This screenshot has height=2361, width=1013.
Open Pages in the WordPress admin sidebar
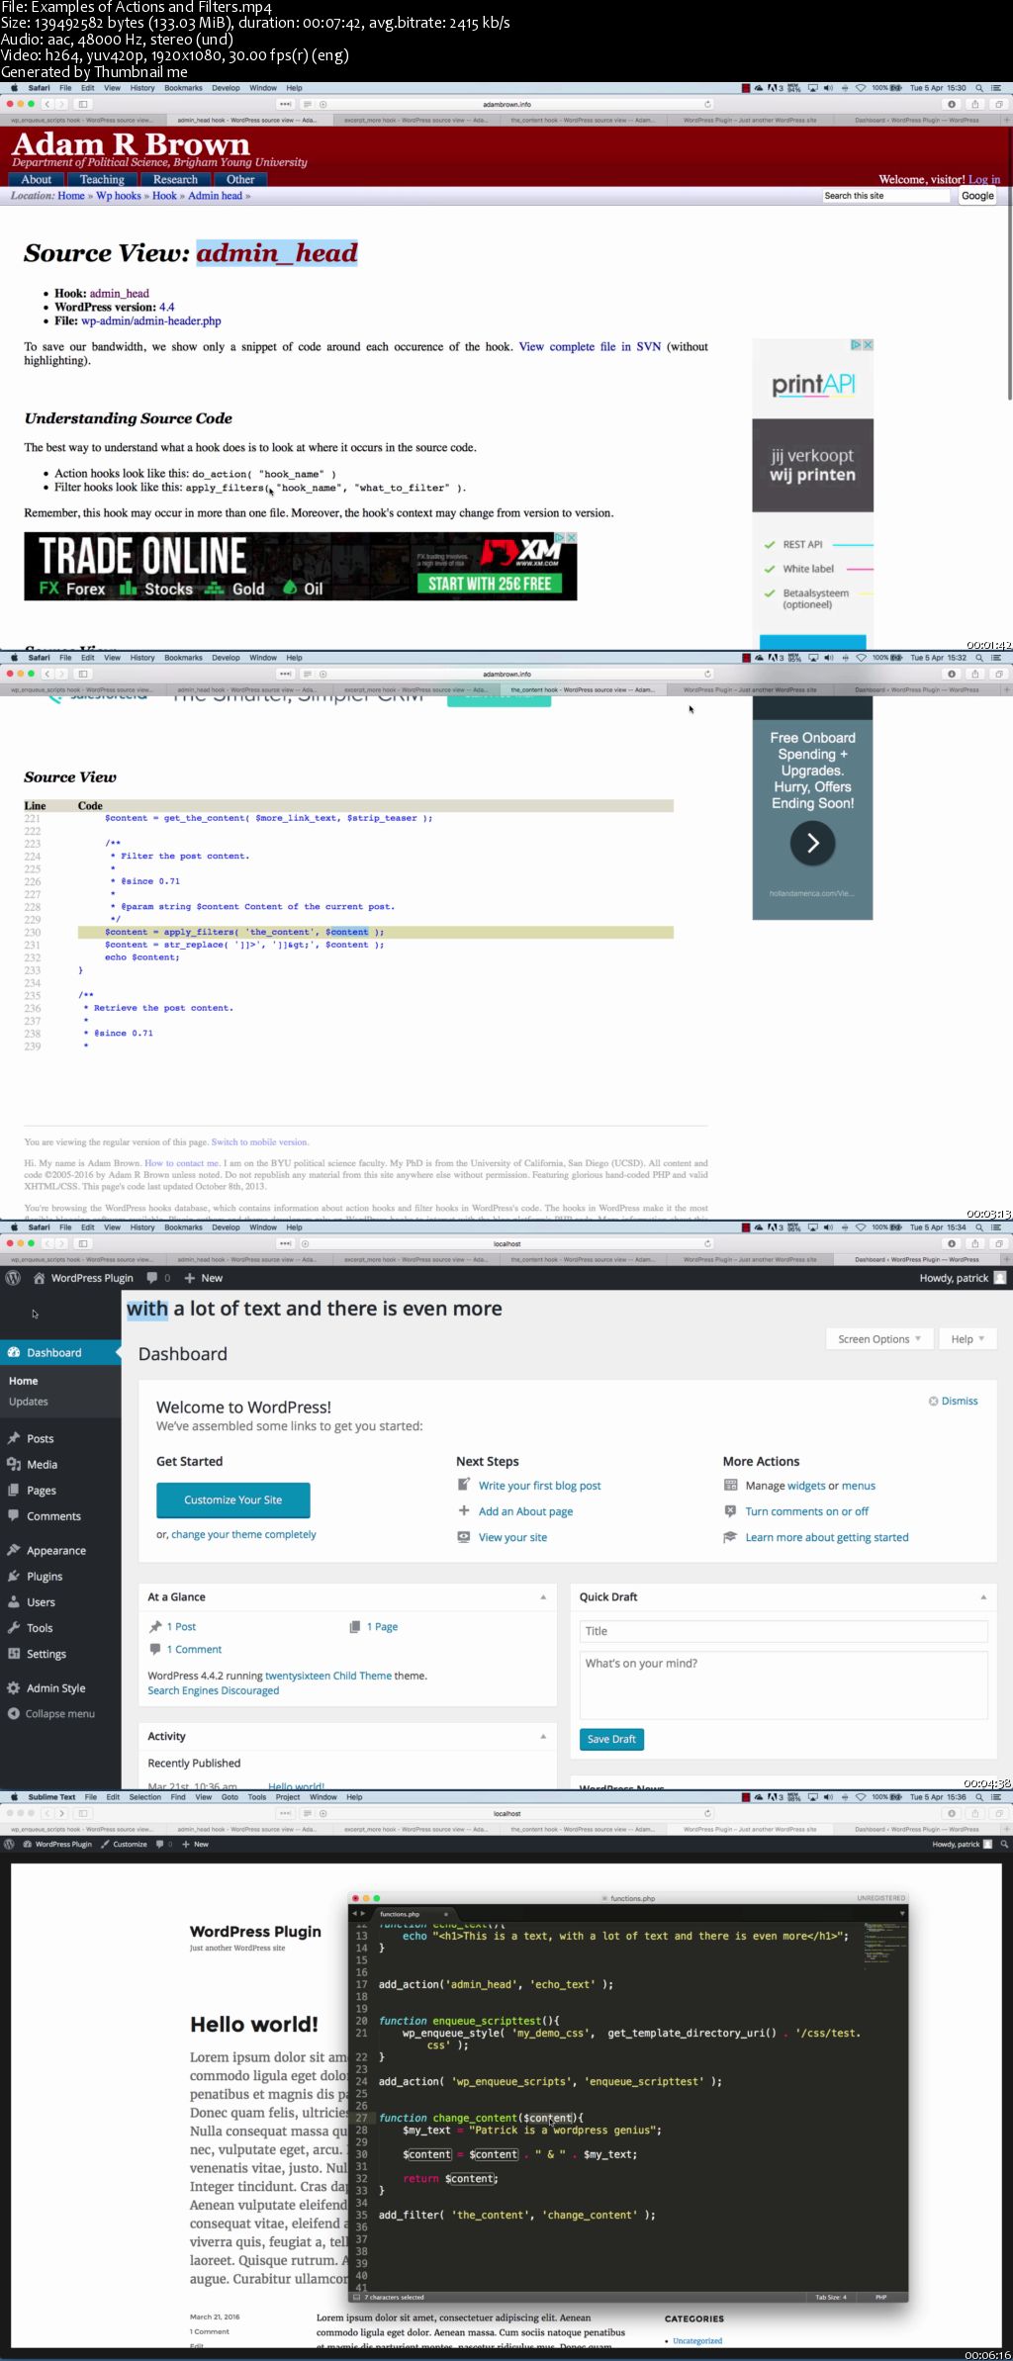[41, 1490]
